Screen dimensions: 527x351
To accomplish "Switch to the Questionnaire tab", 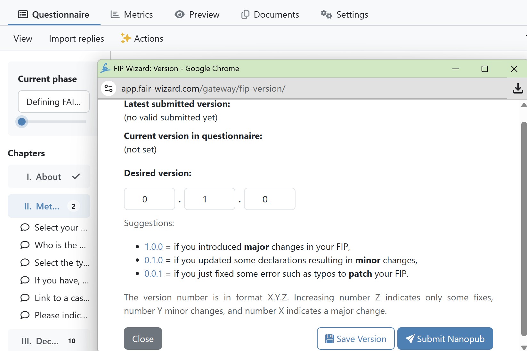I will [54, 14].
